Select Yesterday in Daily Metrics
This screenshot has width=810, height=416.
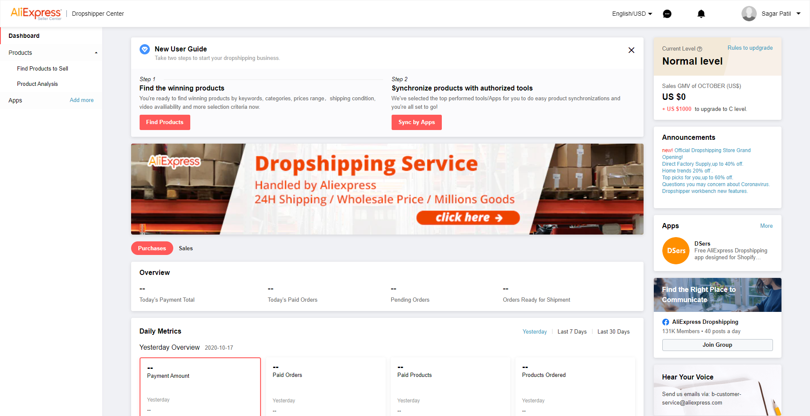(x=535, y=332)
